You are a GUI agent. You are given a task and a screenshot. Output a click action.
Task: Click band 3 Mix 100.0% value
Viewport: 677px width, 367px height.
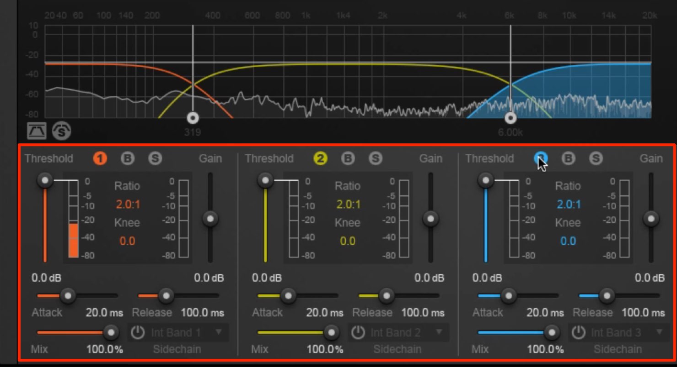coord(545,350)
